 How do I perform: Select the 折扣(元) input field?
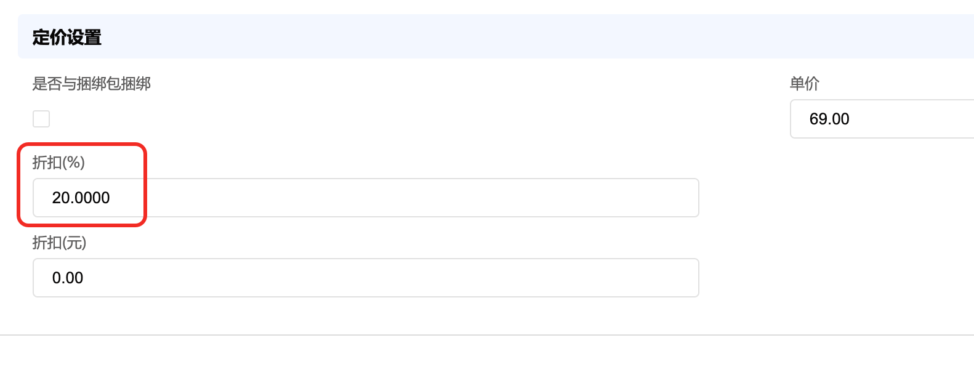pyautogui.click(x=366, y=278)
